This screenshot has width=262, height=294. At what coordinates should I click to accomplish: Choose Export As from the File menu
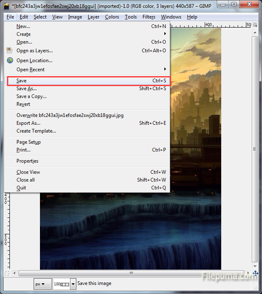(28, 123)
